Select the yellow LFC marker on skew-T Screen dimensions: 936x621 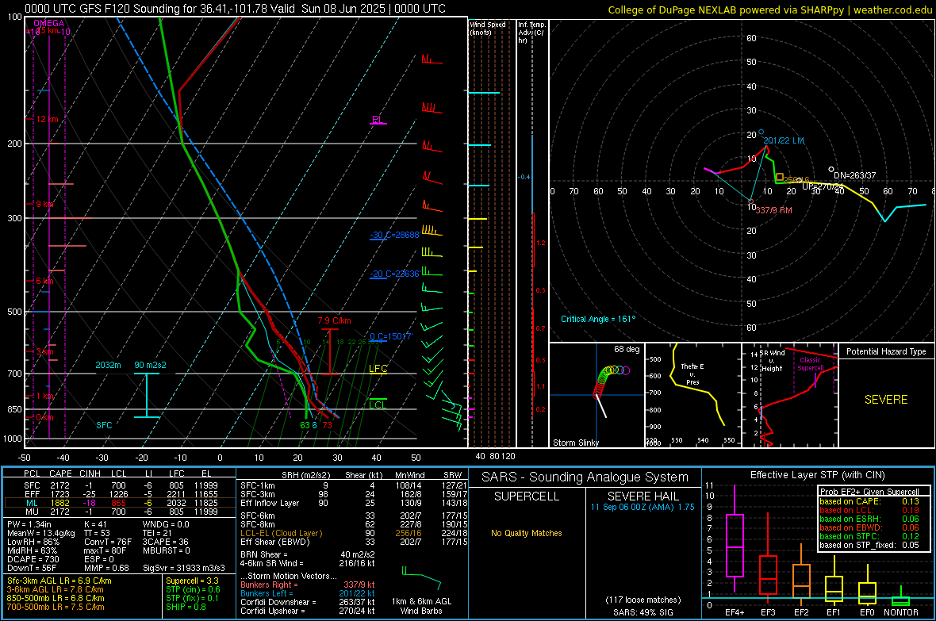pos(378,369)
